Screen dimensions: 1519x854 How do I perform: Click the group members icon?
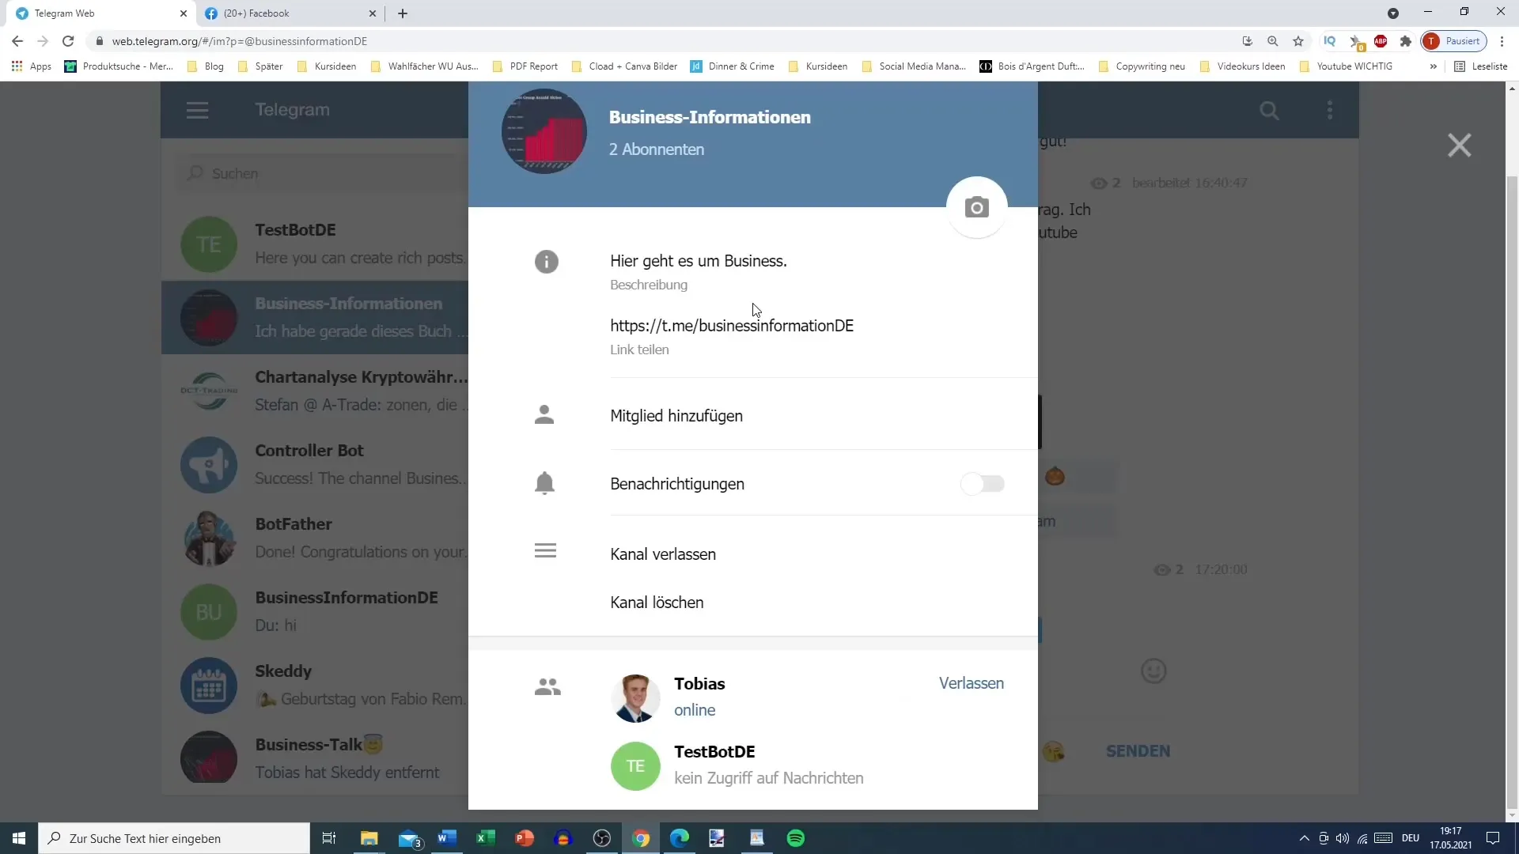tap(547, 686)
